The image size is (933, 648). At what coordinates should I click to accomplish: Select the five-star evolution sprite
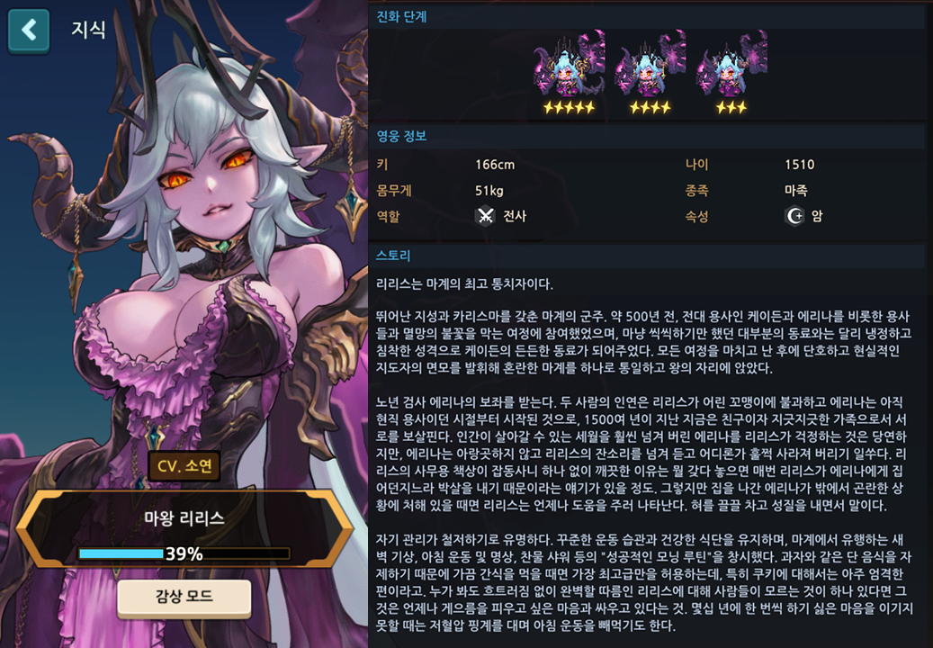coord(569,64)
